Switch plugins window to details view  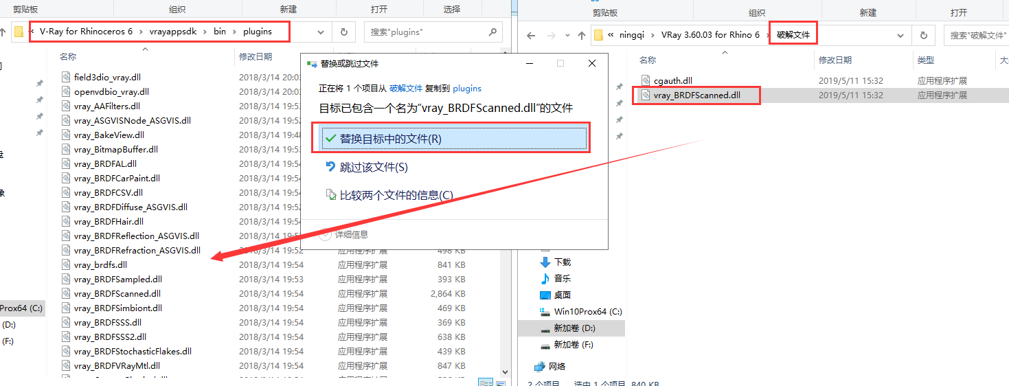(x=485, y=382)
